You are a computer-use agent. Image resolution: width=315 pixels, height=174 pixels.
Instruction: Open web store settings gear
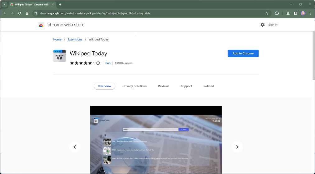[x=263, y=25]
